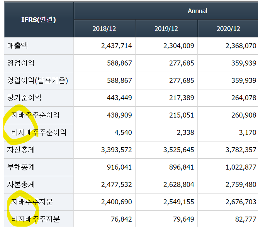Click the 260,908 value
258x227 pixels.
click(244, 115)
